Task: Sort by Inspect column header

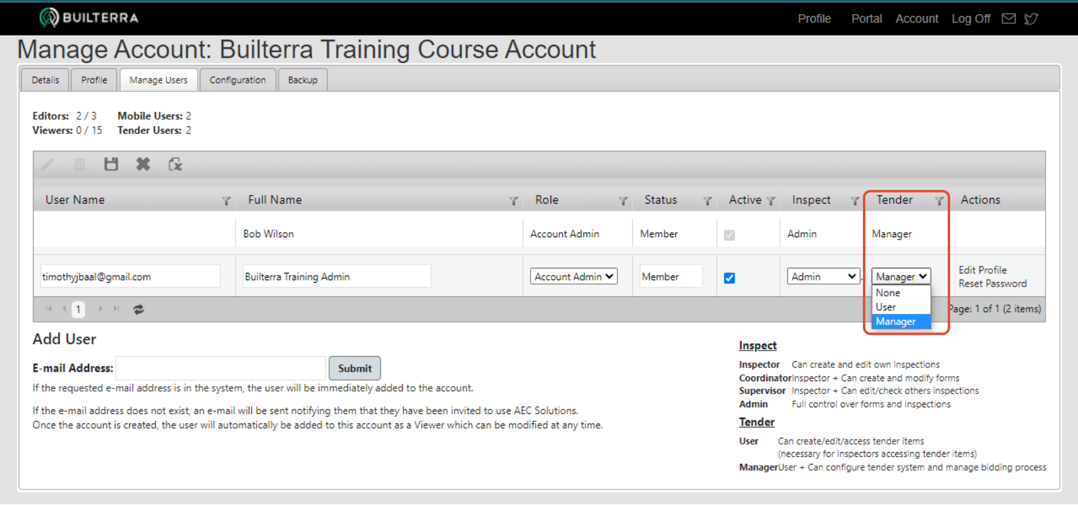Action: point(811,200)
